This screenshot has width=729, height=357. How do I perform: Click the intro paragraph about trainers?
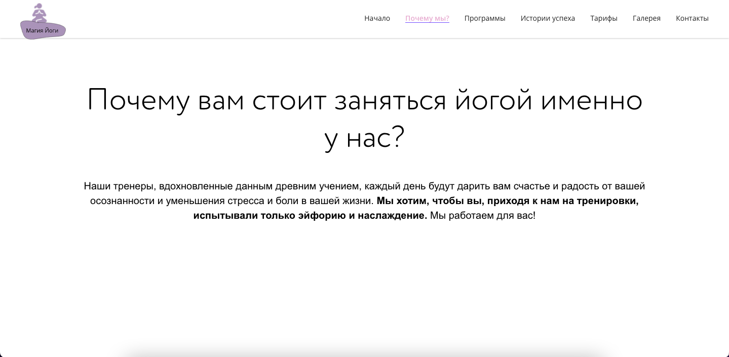364,186
